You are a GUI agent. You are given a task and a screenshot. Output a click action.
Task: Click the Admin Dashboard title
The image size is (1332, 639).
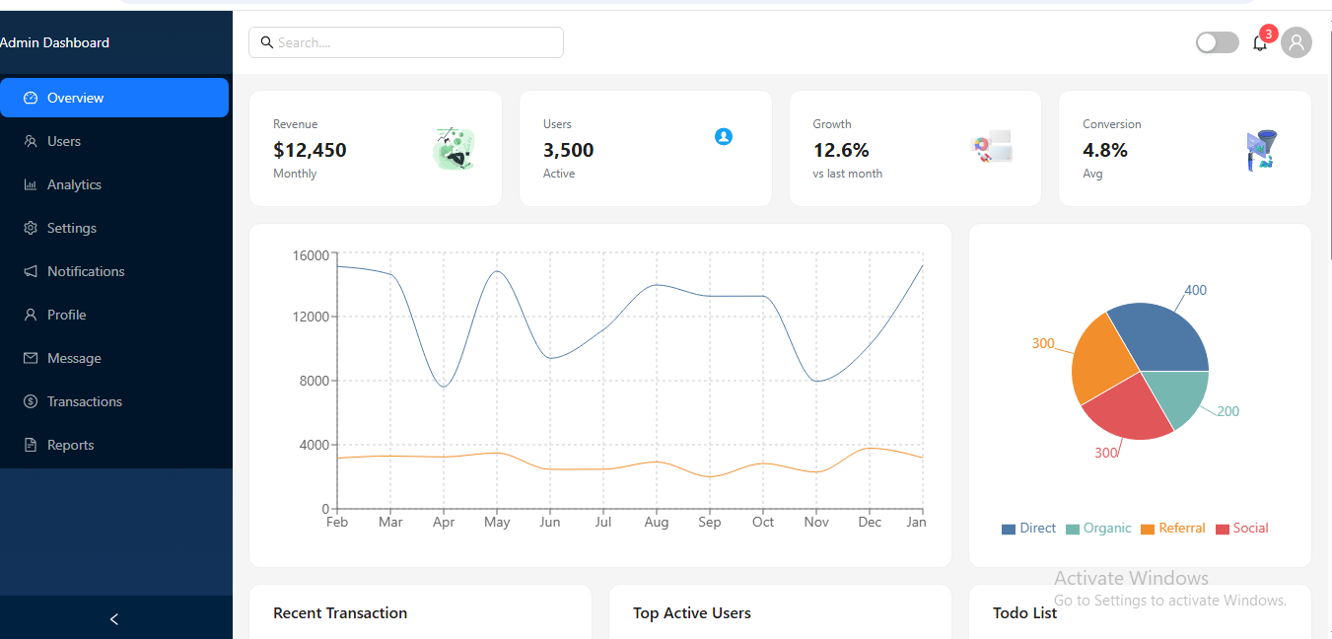click(x=55, y=42)
